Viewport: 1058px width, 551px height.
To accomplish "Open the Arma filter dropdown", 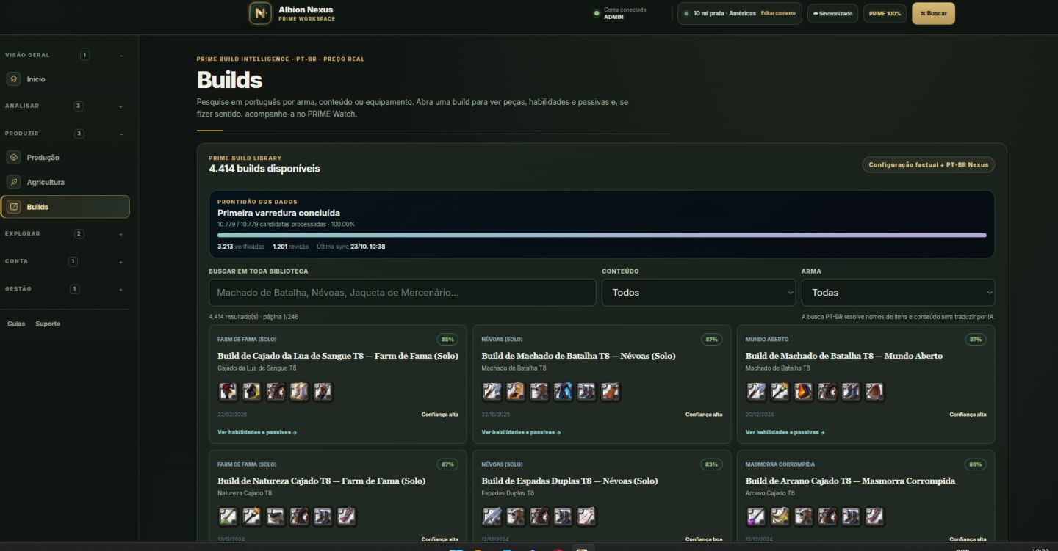I will point(898,292).
